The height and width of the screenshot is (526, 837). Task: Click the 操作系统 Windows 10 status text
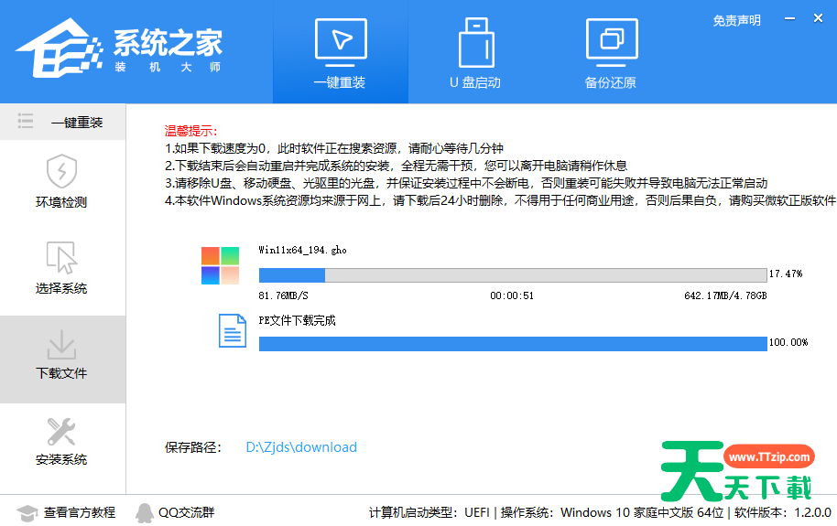[613, 512]
